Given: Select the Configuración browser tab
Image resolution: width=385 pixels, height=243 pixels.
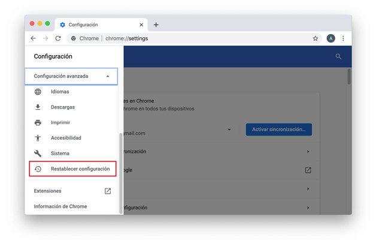Looking at the screenshot, I should click(101, 25).
